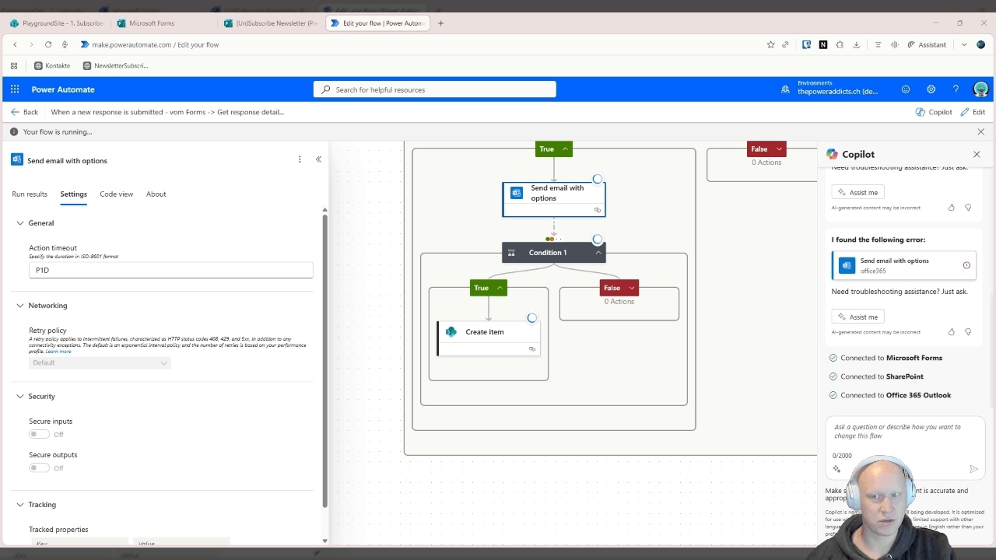Collapse the top True branch

coord(554,149)
